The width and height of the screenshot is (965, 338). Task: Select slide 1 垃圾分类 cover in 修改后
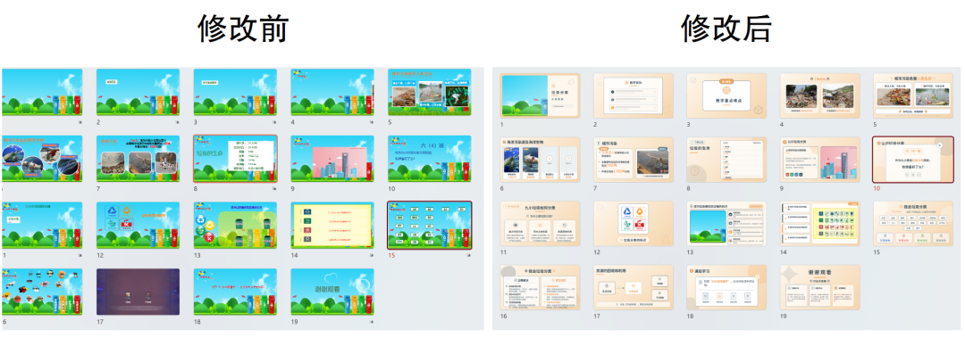540,95
